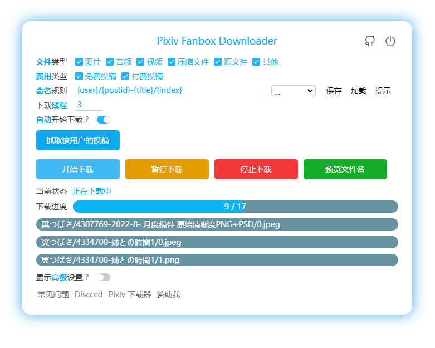
Task: Toggle the 付费投稿 checkbox
Action: 125,76
